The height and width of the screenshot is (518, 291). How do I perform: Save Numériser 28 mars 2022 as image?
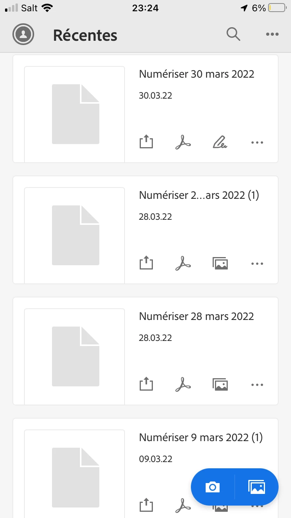coord(220,385)
